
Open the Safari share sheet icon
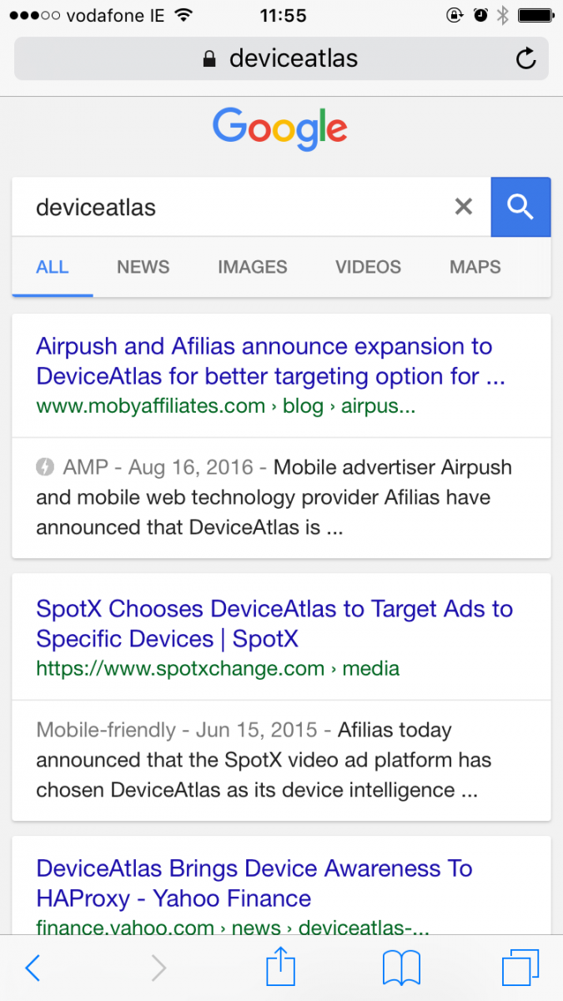click(281, 968)
